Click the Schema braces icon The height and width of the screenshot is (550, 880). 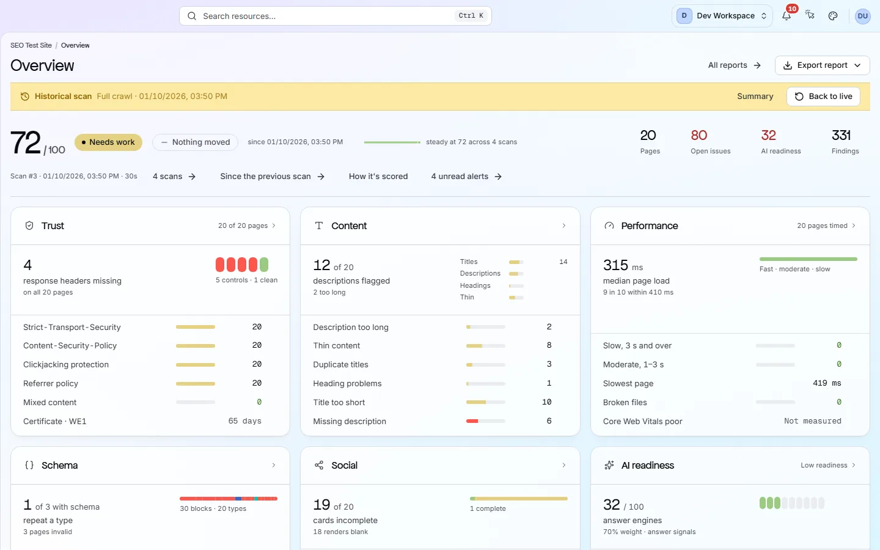[x=29, y=465]
